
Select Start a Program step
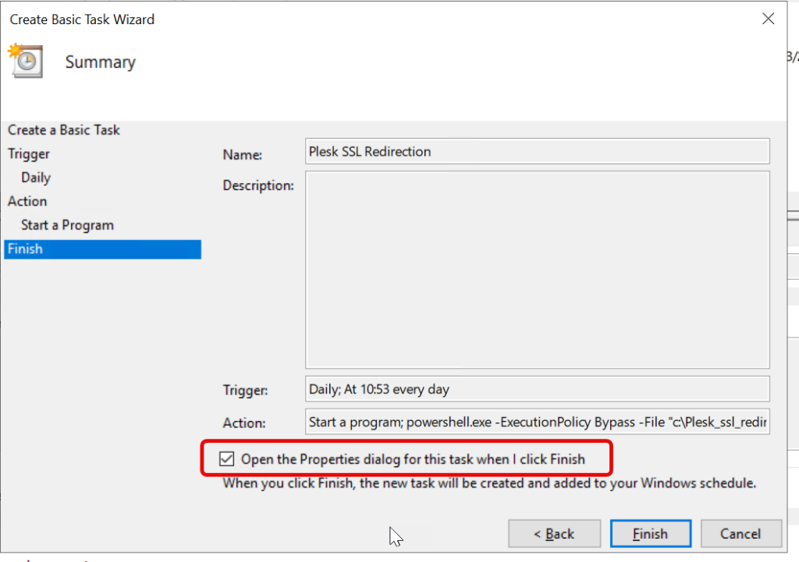(67, 225)
